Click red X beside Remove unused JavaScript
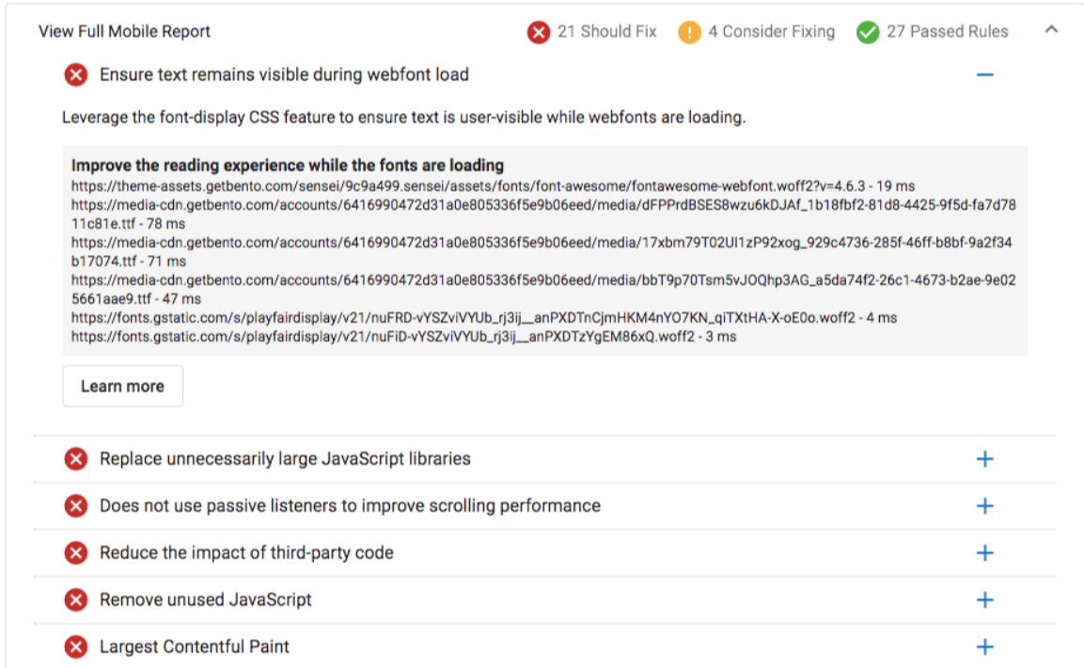This screenshot has height=668, width=1084. point(76,600)
